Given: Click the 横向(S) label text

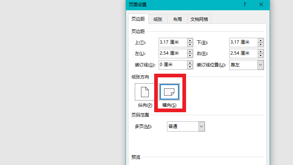Looking at the screenshot, I should pos(169,105).
